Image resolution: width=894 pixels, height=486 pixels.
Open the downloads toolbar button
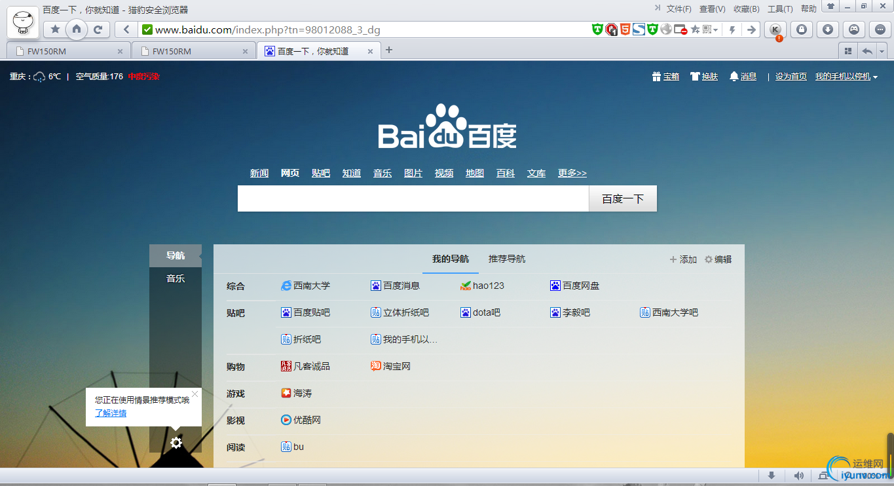[828, 29]
